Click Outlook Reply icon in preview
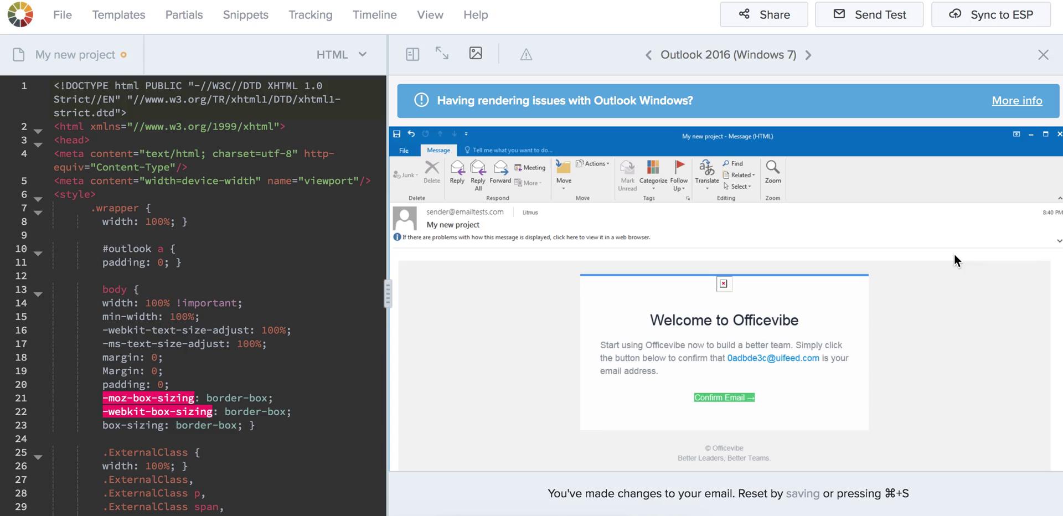Screen dimensions: 1063x516 pyautogui.click(x=457, y=172)
